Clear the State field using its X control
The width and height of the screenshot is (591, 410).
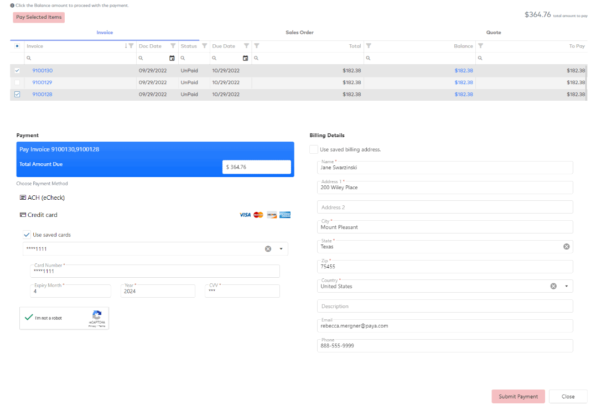pyautogui.click(x=566, y=246)
